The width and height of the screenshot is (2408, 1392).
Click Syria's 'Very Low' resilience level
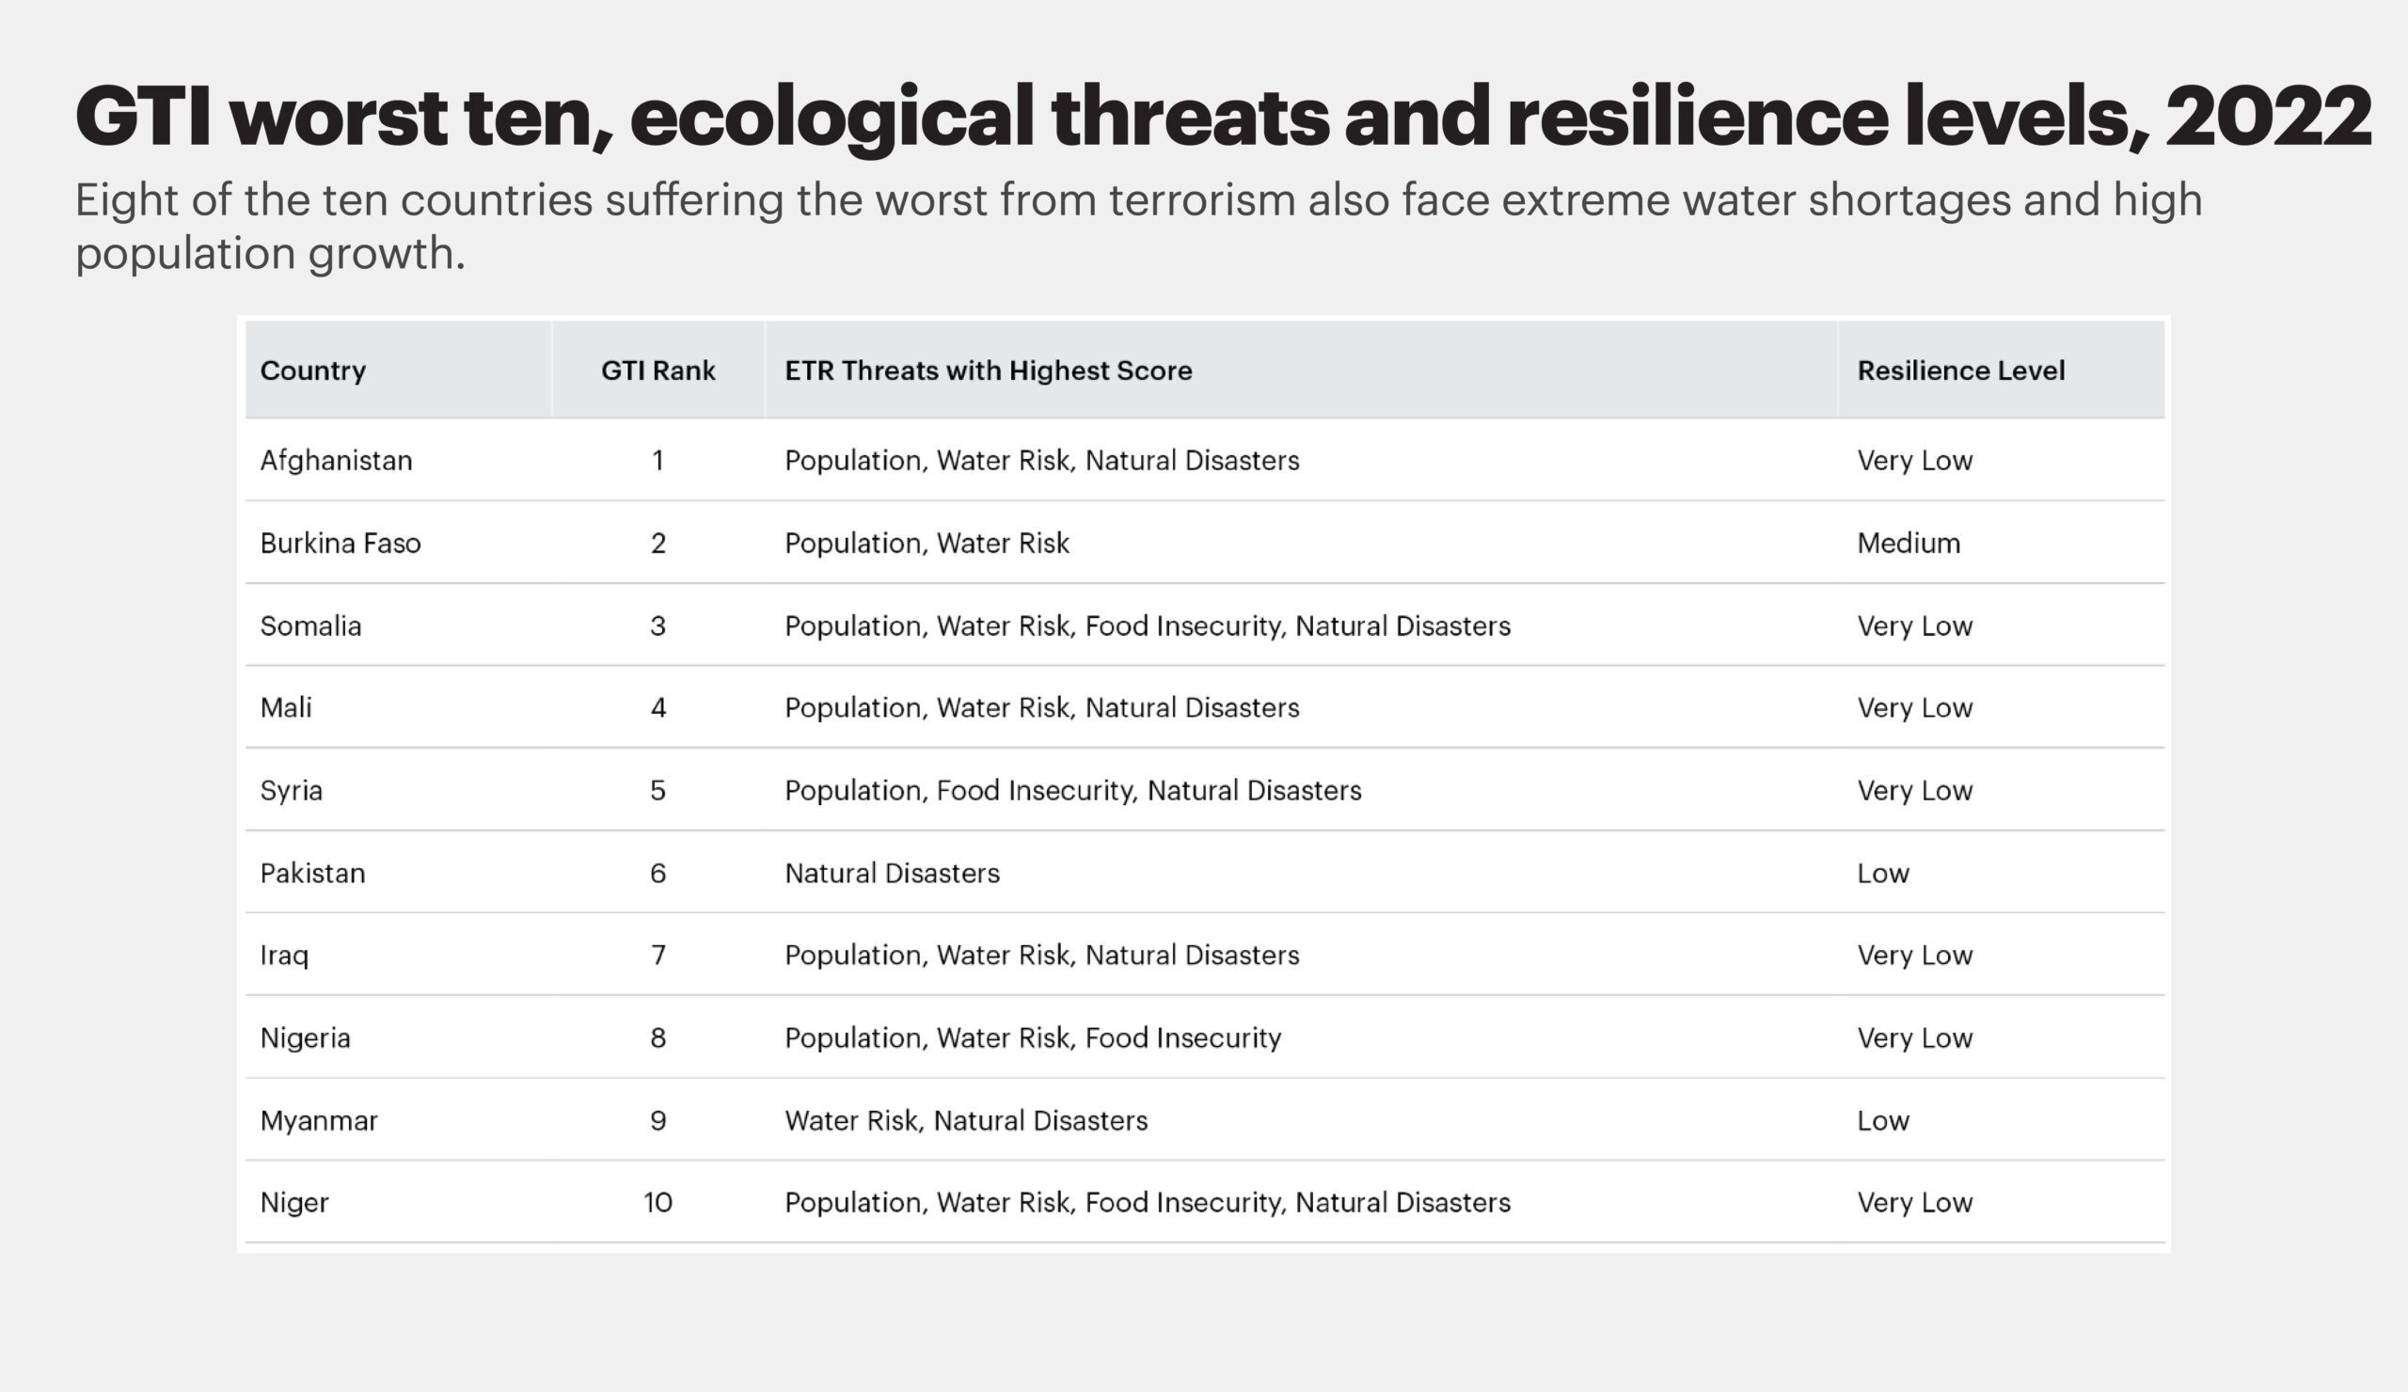1915,791
